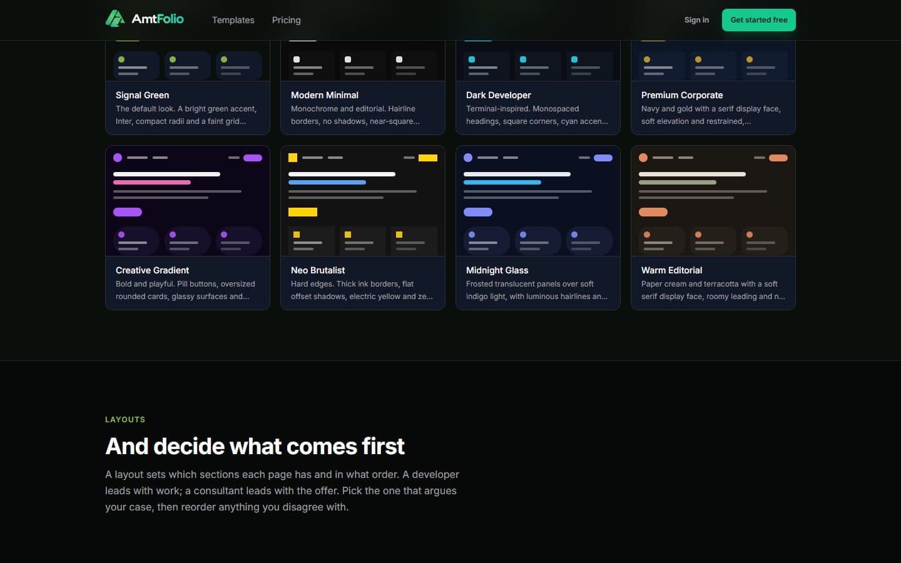Click the description starting 'Frosted translucent panels'

[x=537, y=290]
